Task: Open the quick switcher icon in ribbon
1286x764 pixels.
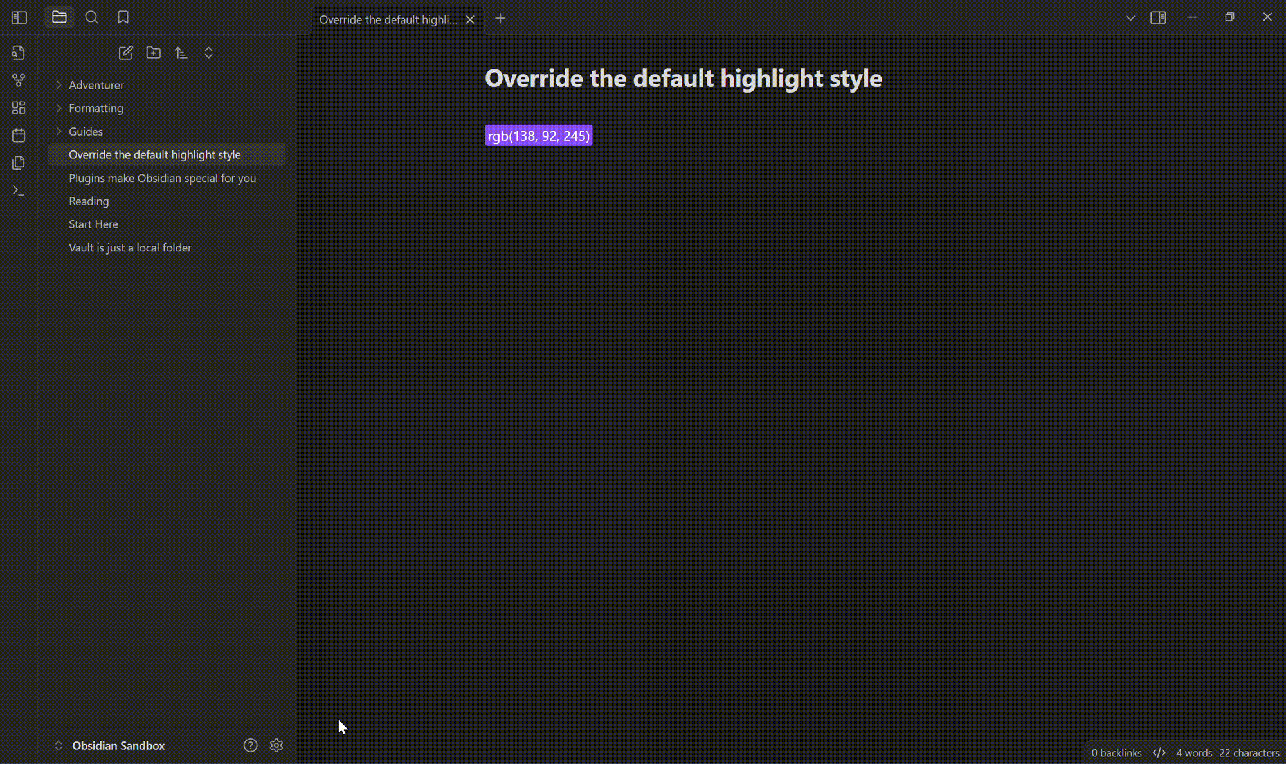Action: point(19,53)
